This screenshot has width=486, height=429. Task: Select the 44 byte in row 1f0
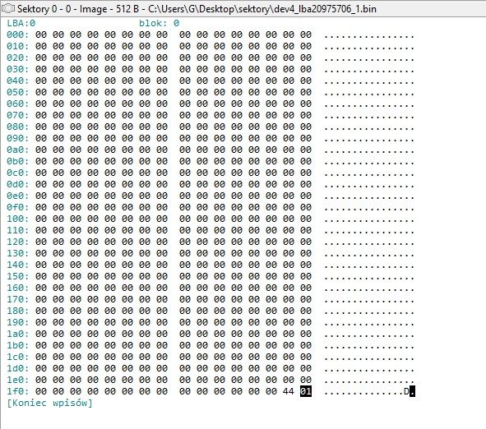(x=289, y=391)
